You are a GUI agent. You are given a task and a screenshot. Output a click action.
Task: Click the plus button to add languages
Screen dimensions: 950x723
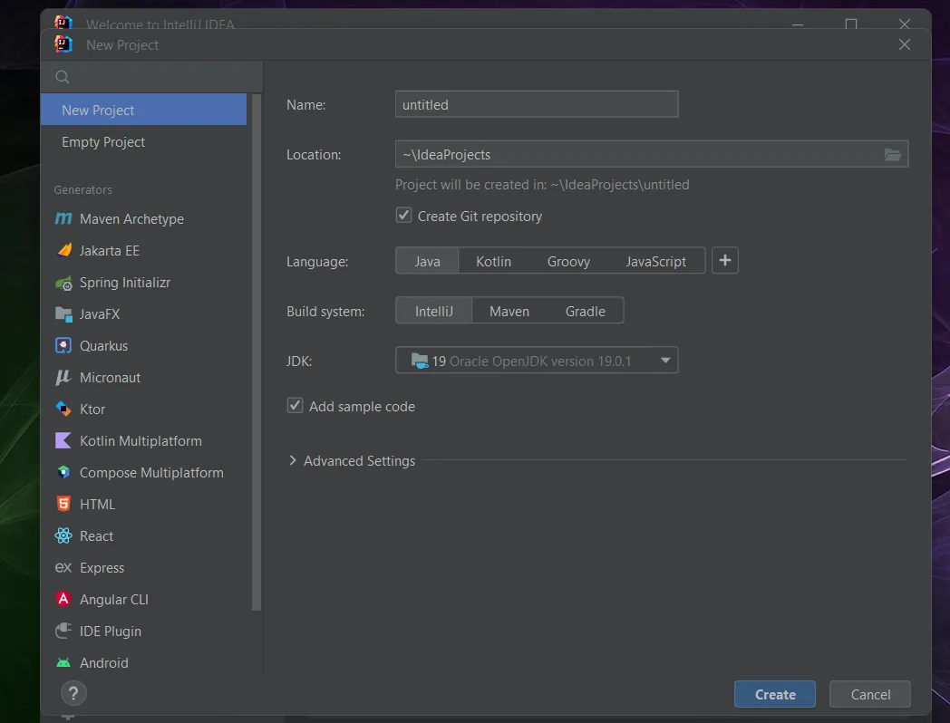tap(725, 261)
